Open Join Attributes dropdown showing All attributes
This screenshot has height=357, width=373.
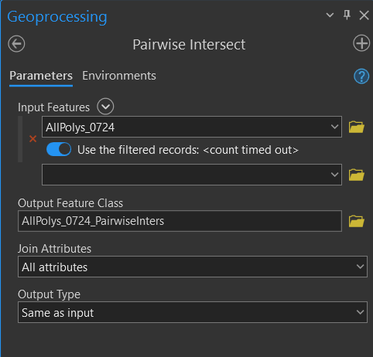(193, 267)
